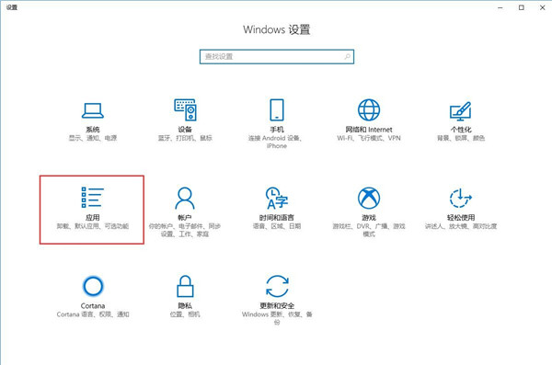Open the 系统 (System) laptop icon
This screenshot has height=365, width=552.
pos(93,110)
